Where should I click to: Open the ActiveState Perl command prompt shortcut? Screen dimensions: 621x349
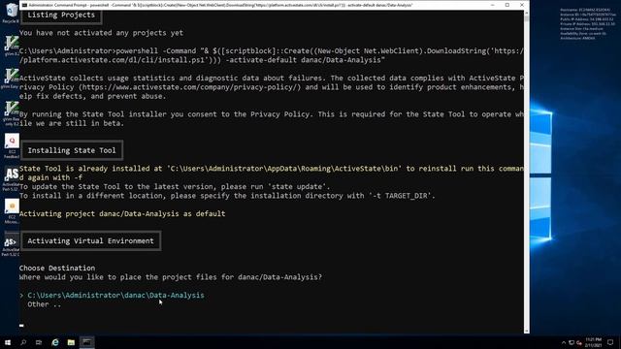[x=11, y=244]
